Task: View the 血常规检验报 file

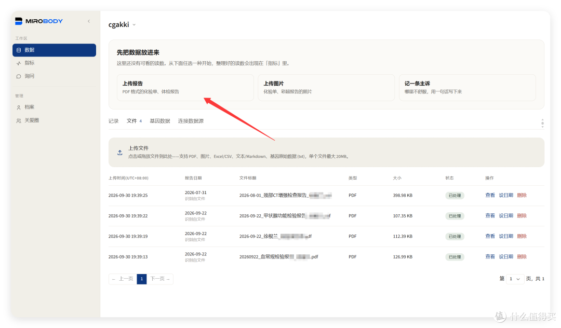Action: (x=490, y=256)
